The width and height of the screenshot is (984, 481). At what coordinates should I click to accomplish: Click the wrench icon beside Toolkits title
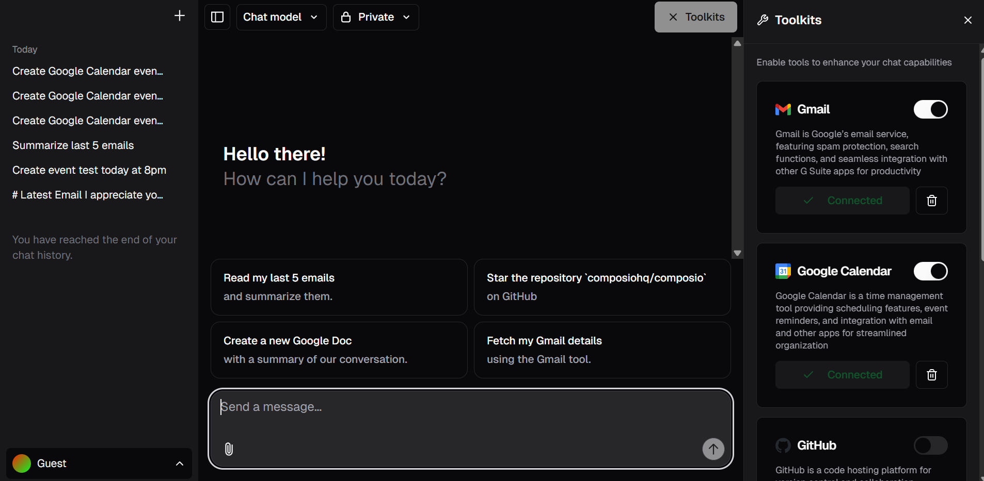(763, 20)
